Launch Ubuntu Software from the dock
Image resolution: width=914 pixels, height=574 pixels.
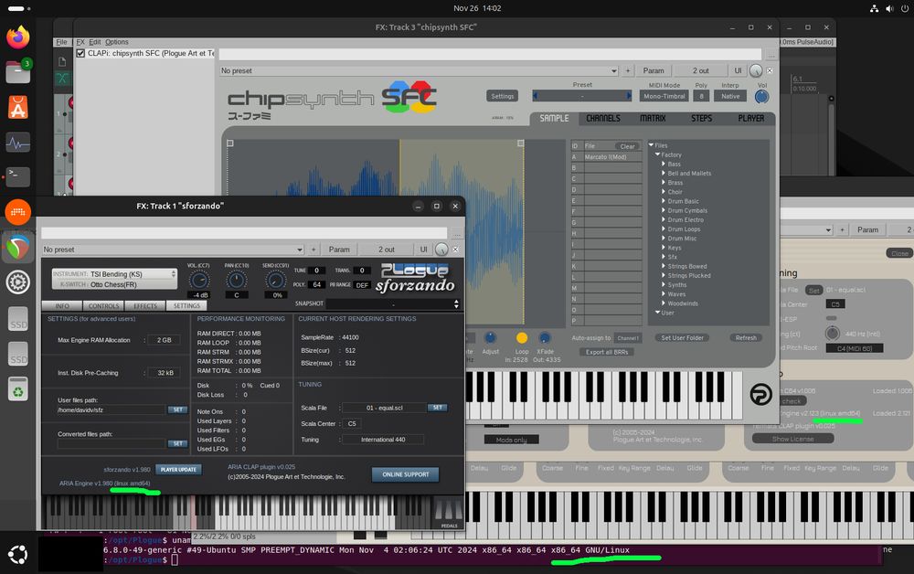tap(18, 107)
